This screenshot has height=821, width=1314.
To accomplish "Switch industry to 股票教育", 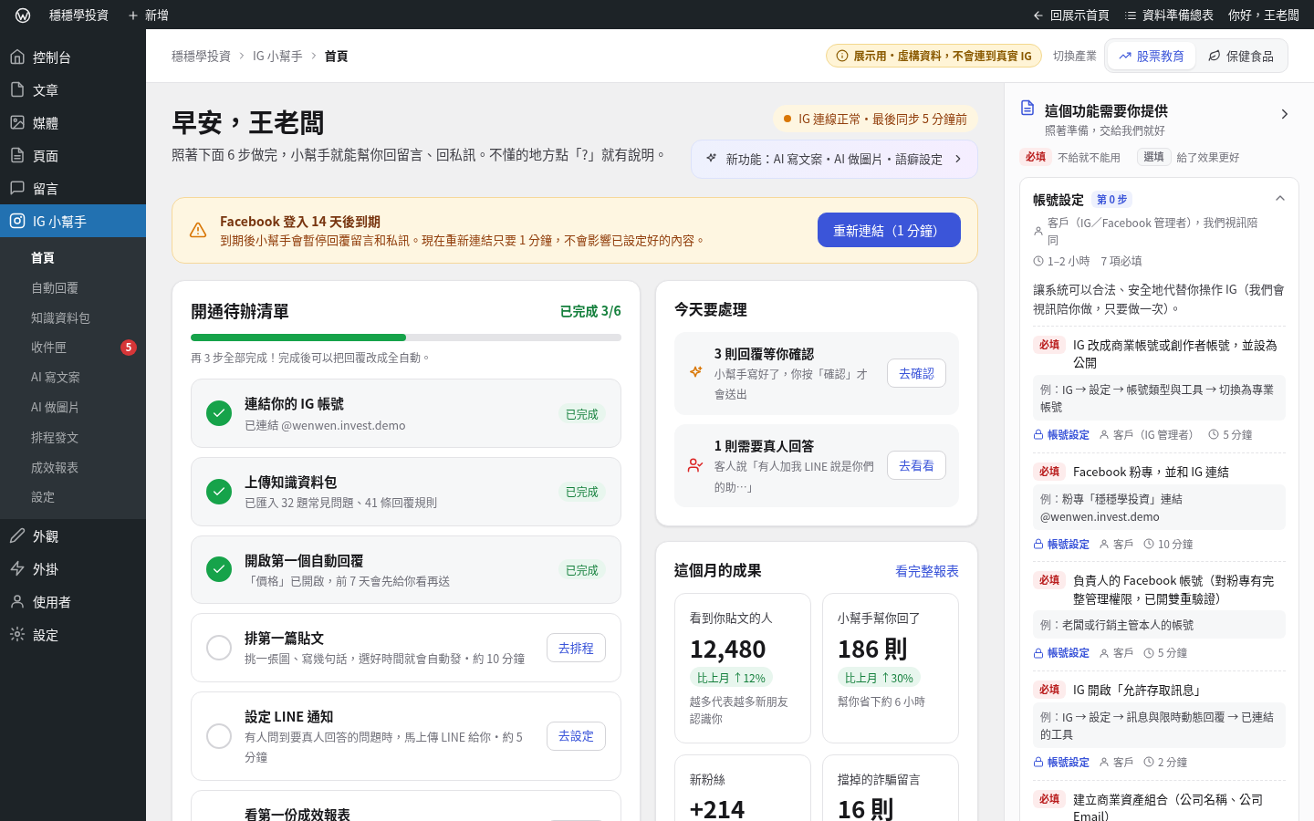I will tap(1152, 56).
